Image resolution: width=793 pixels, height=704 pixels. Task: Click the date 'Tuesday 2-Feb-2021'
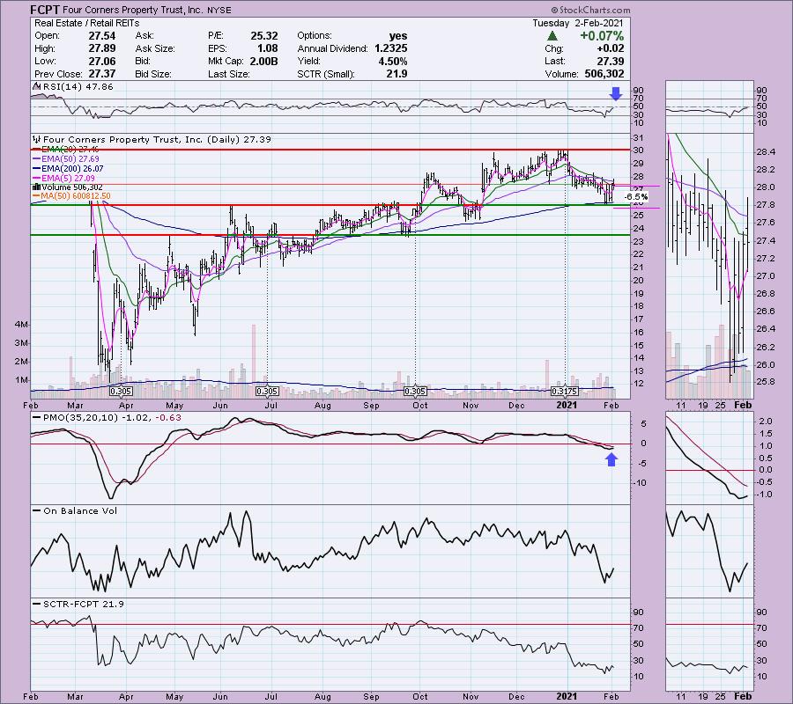[x=578, y=23]
